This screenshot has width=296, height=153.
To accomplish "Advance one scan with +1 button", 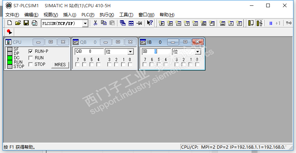I will coord(278,23).
